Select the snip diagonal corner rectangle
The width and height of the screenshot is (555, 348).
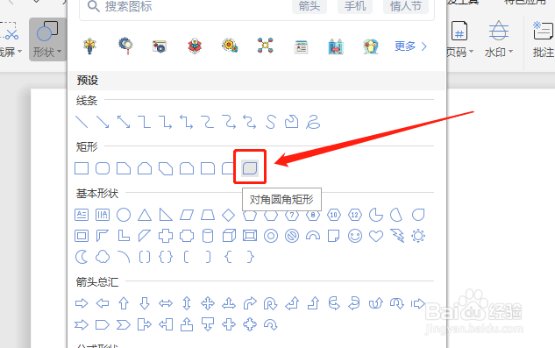(x=166, y=168)
